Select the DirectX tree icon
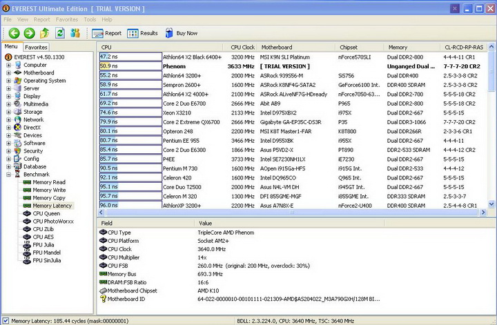The height and width of the screenshot is (325, 497). 18,128
